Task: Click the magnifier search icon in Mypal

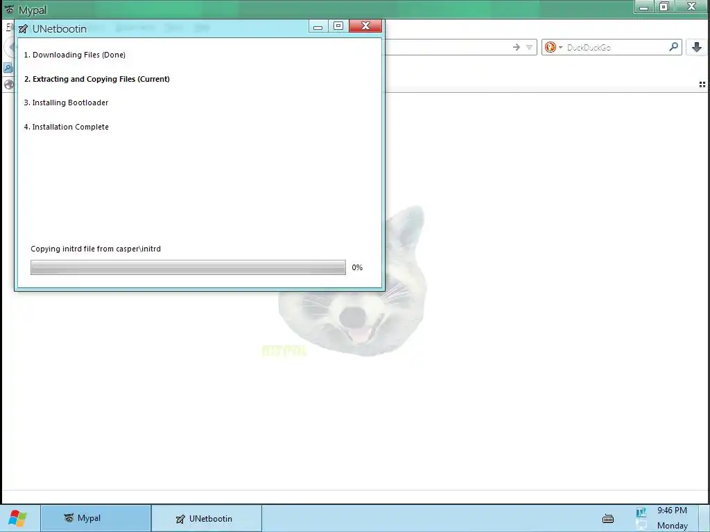Action: coord(674,46)
